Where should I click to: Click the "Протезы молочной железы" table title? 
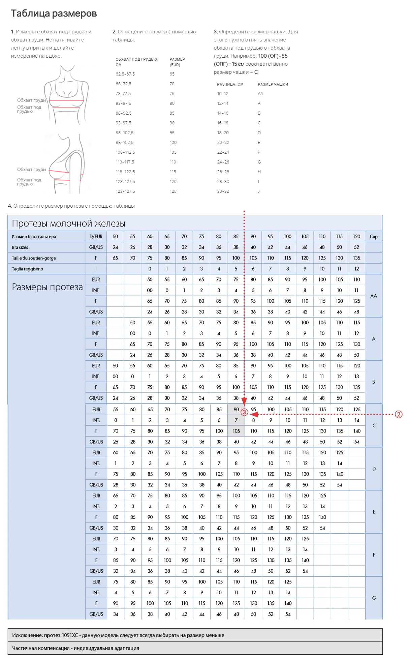pos(69,223)
